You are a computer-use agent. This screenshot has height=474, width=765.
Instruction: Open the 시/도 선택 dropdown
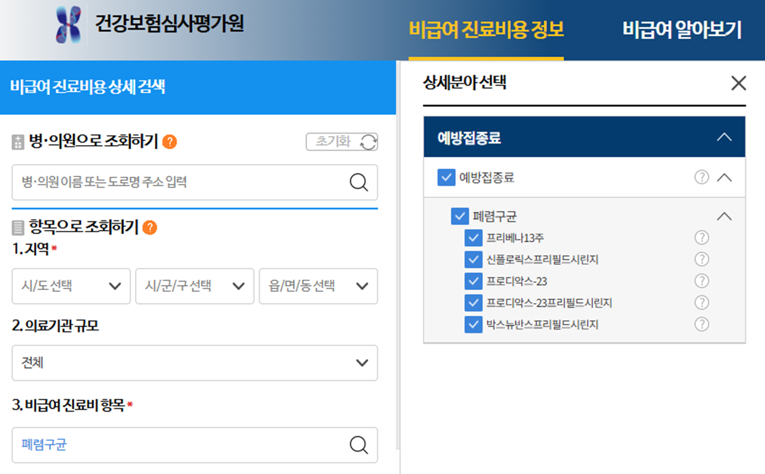tap(71, 286)
